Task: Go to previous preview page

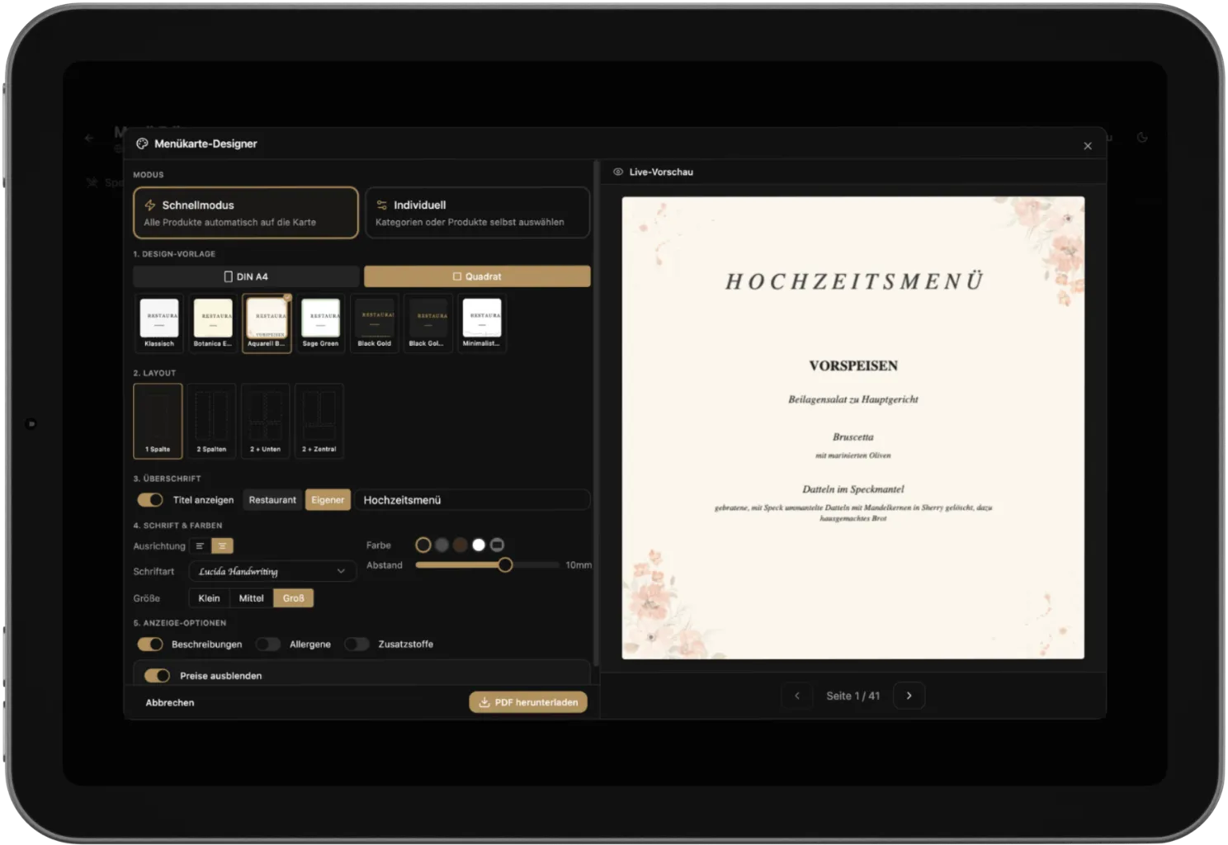Action: tap(796, 696)
